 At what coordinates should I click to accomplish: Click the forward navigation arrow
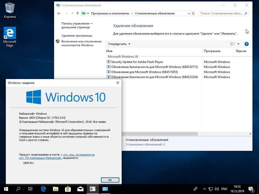[x=67, y=14]
